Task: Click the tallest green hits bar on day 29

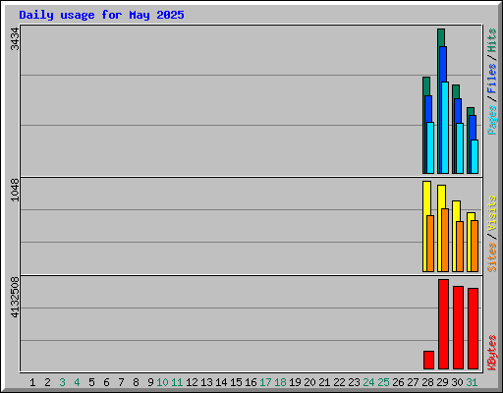Action: tap(441, 37)
